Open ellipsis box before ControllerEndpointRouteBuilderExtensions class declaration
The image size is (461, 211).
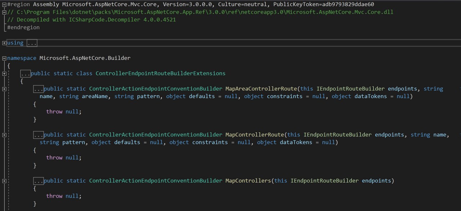pyautogui.click(x=26, y=74)
